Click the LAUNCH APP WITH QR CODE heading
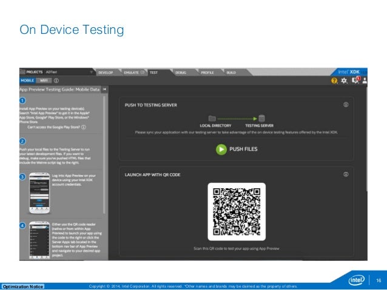387x290 pixels. coord(152,175)
